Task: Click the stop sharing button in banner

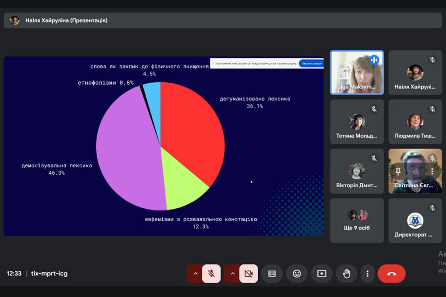Action: [312, 63]
